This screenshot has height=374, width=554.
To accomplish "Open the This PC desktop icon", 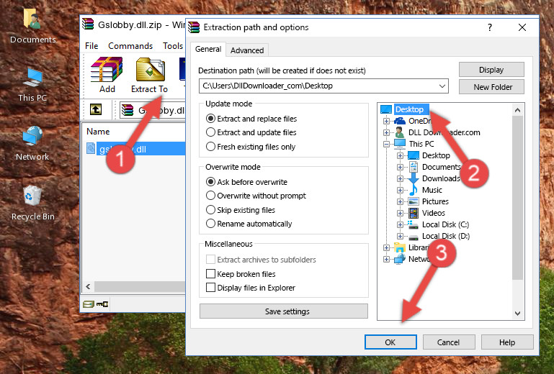I will coord(32,78).
